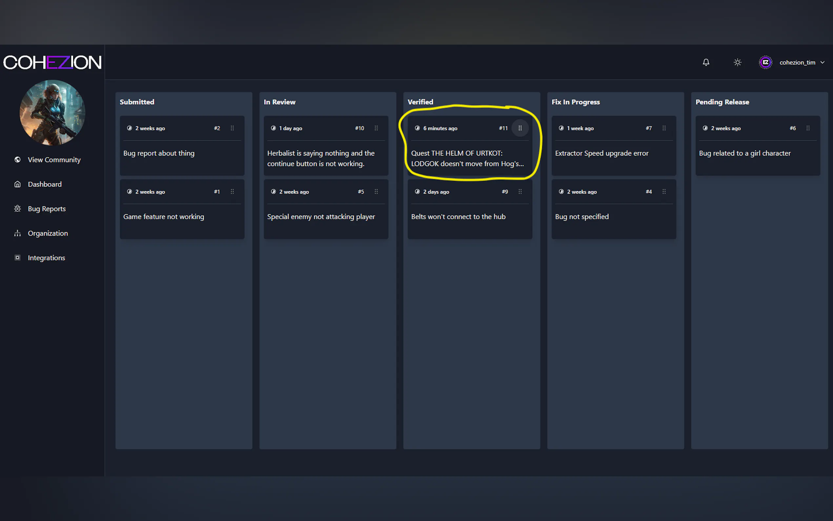
Task: Open 'Special enemy not attacking player' card
Action: (321, 217)
